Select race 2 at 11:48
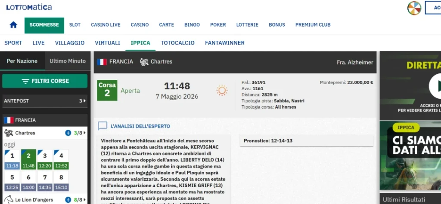The height and width of the screenshot is (204, 441). (x=28, y=159)
